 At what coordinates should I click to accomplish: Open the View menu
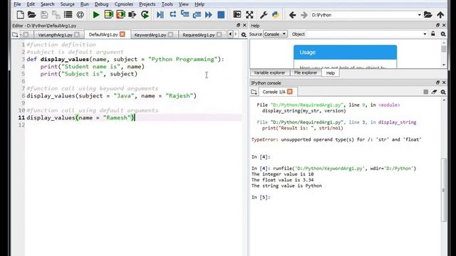tap(184, 4)
